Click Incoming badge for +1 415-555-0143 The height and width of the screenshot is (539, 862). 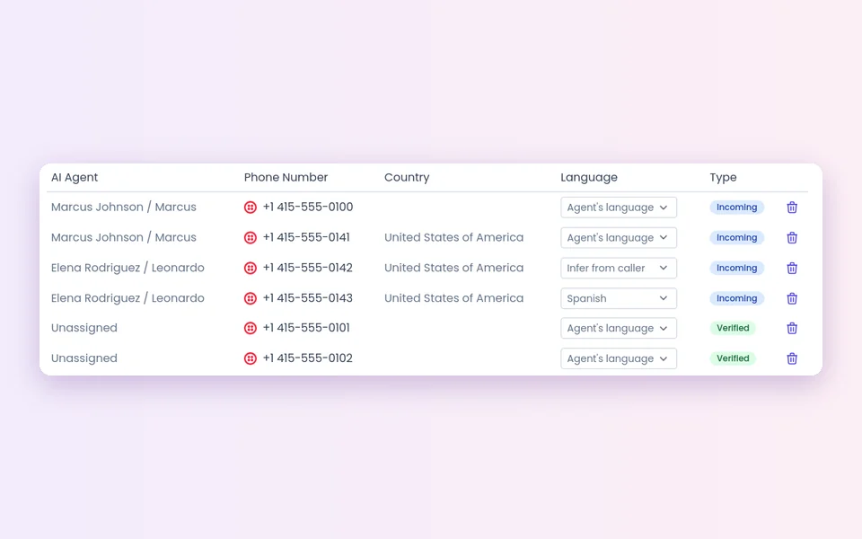736,298
